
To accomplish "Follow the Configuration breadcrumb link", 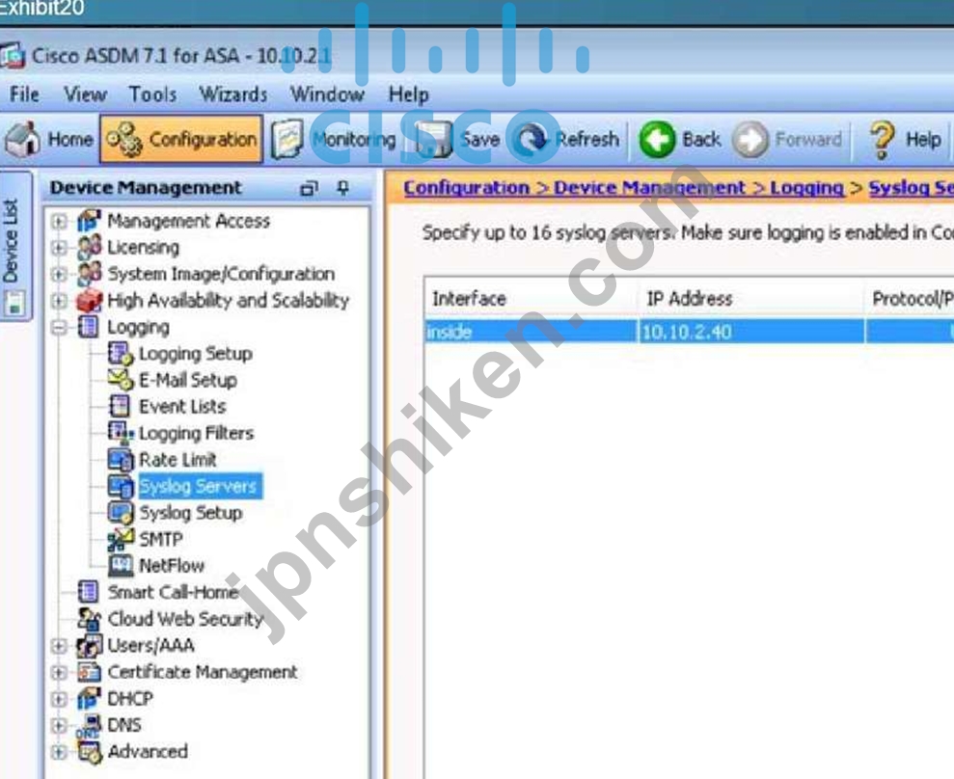I will [466, 188].
